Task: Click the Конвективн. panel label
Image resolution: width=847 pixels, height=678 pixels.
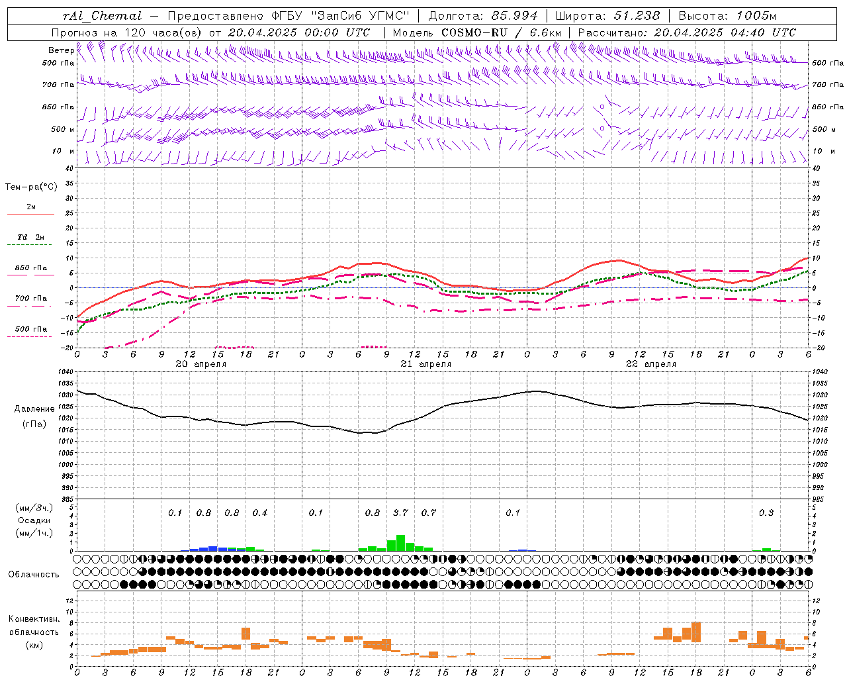Action: tap(34, 619)
